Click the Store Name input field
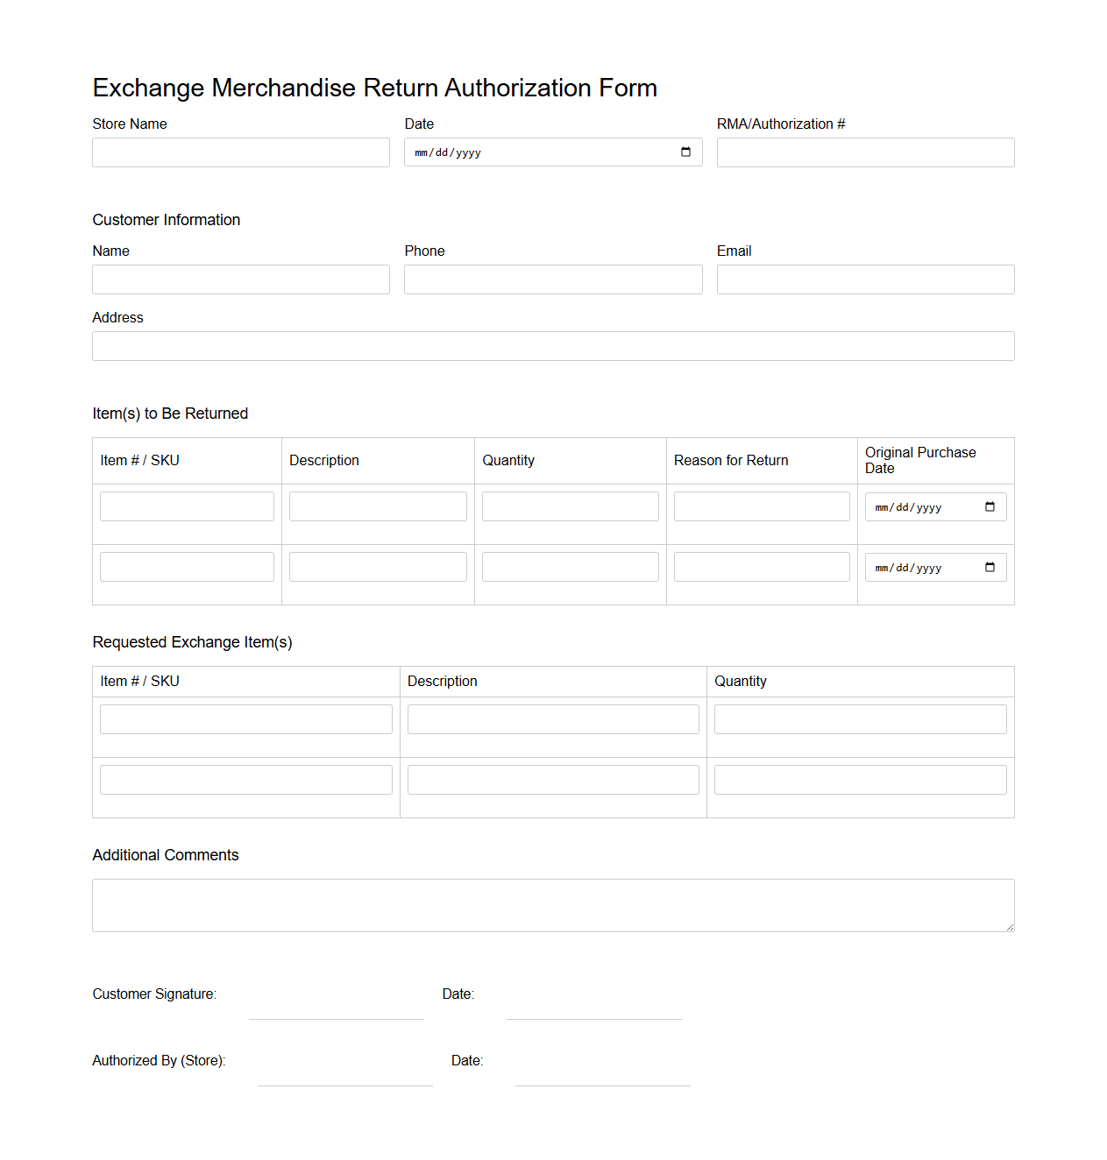Image resolution: width=1107 pixels, height=1160 pixels. click(240, 152)
